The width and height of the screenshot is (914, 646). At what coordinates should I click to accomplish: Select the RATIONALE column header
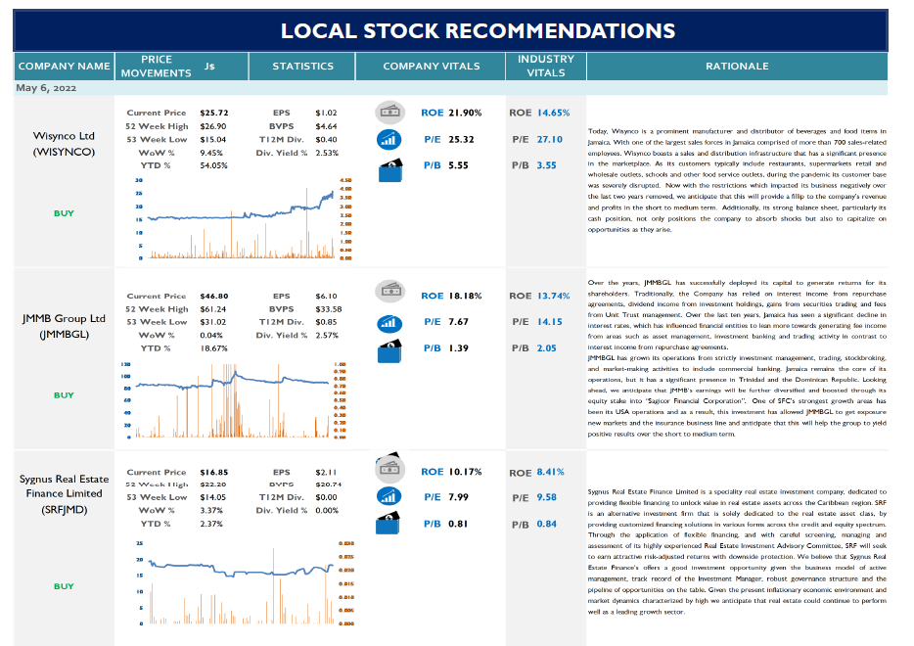coord(738,66)
